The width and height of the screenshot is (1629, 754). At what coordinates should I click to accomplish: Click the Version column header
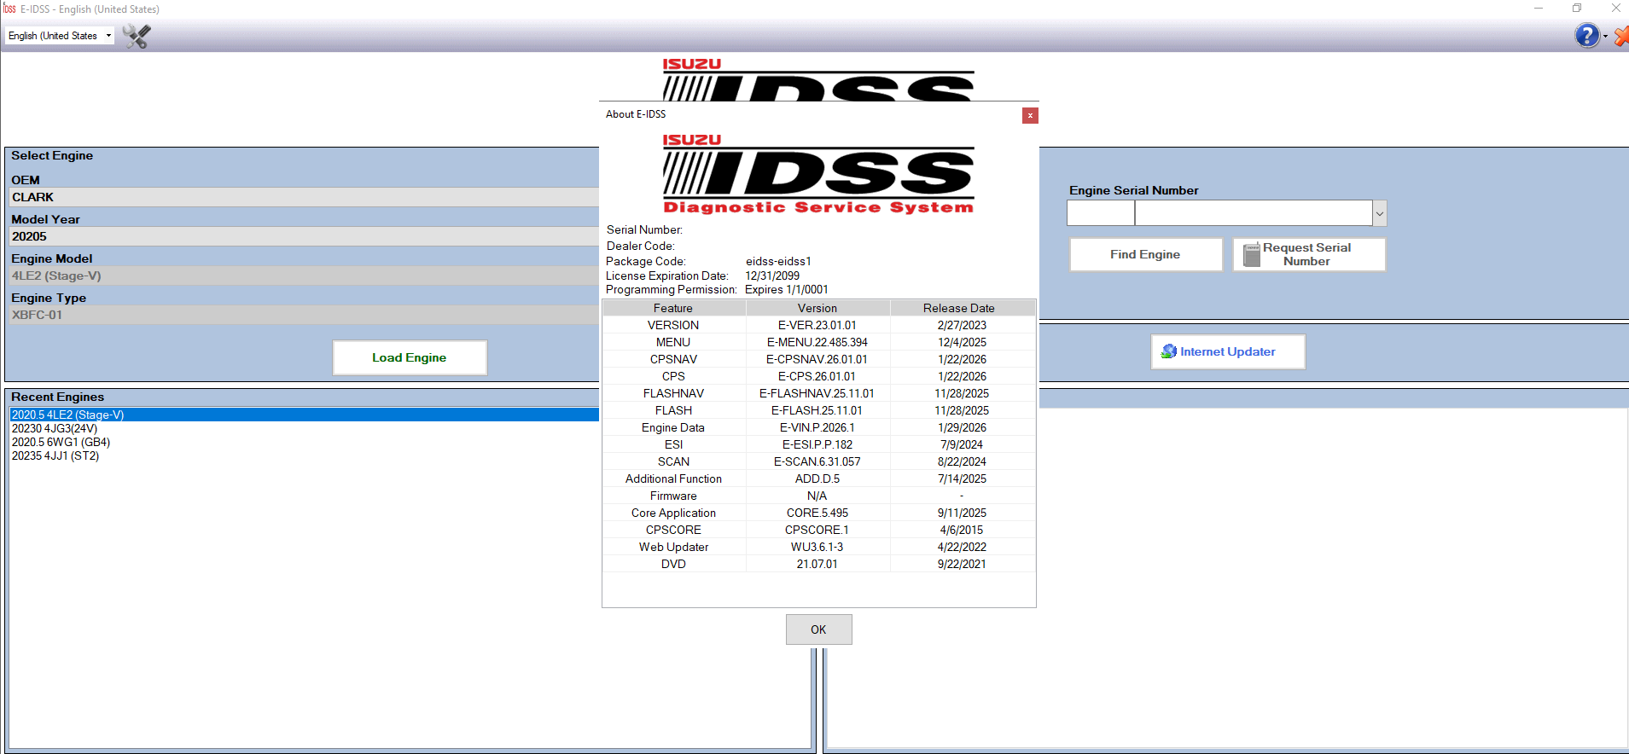click(x=817, y=308)
